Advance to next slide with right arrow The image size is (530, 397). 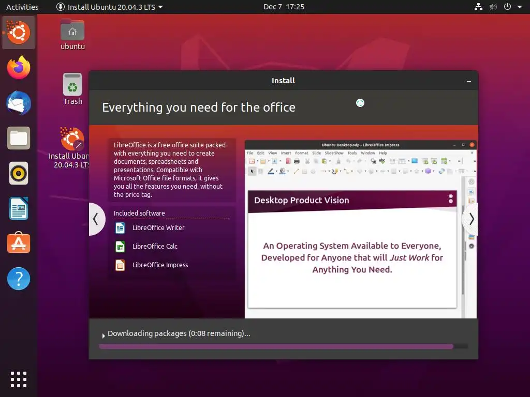click(471, 219)
